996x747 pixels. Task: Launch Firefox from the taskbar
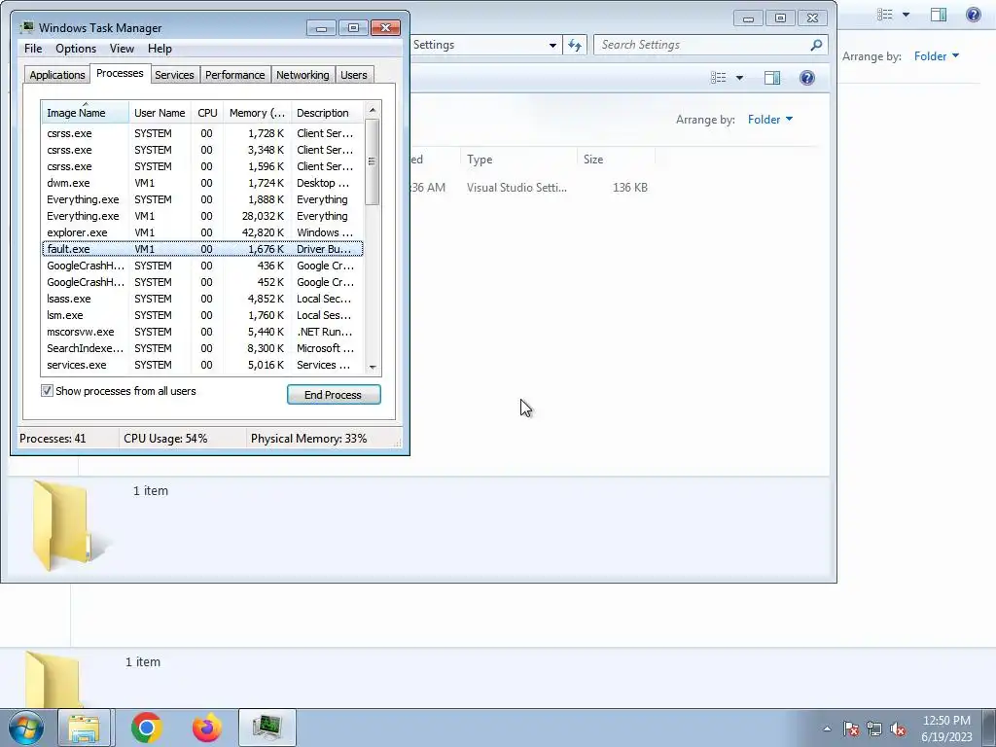point(207,728)
